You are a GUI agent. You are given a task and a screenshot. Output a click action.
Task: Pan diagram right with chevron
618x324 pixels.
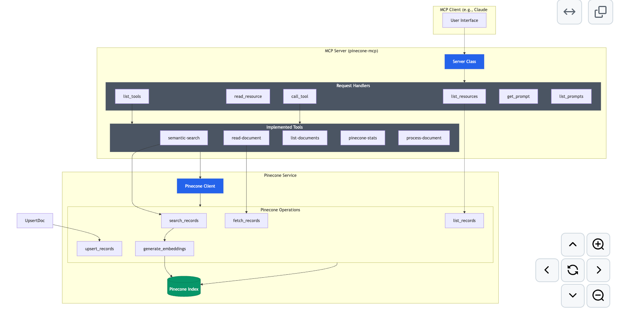(598, 270)
